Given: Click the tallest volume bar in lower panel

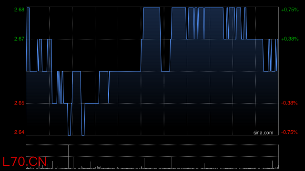Looking at the screenshot, I should click(x=68, y=157).
